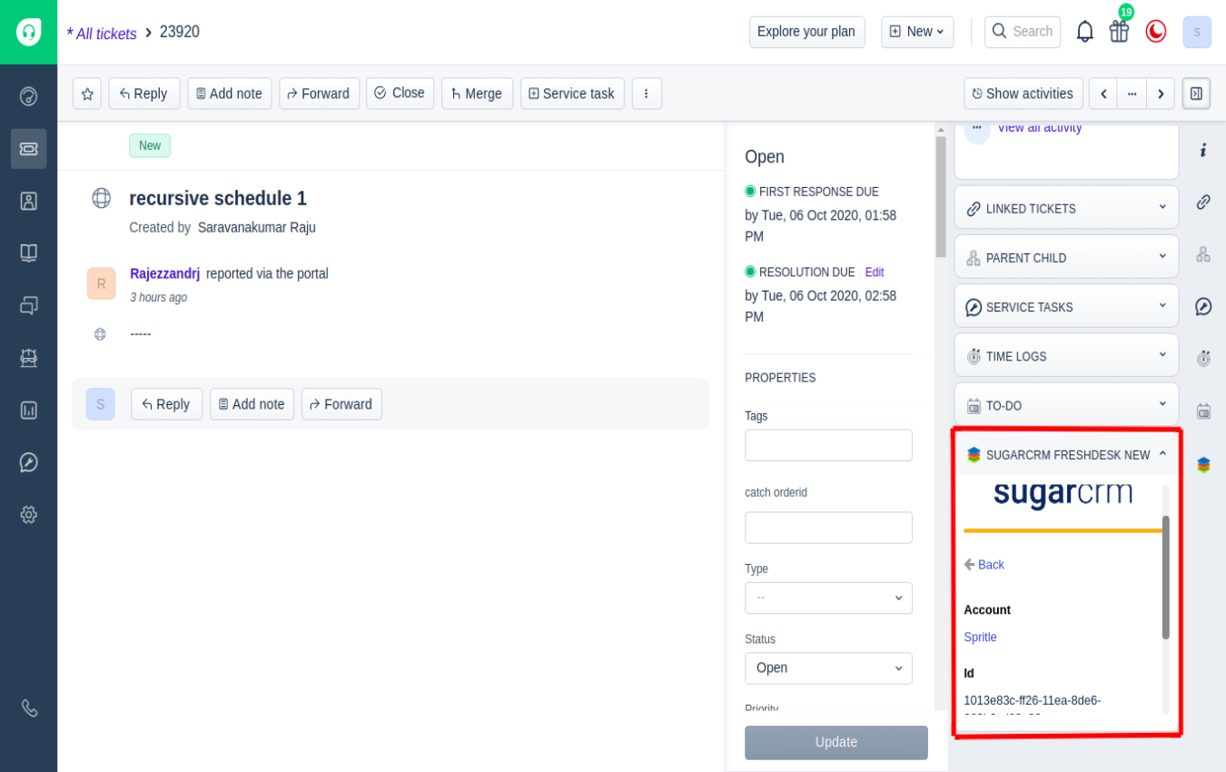
Task: Click the red crescent status icon
Action: point(1155,32)
